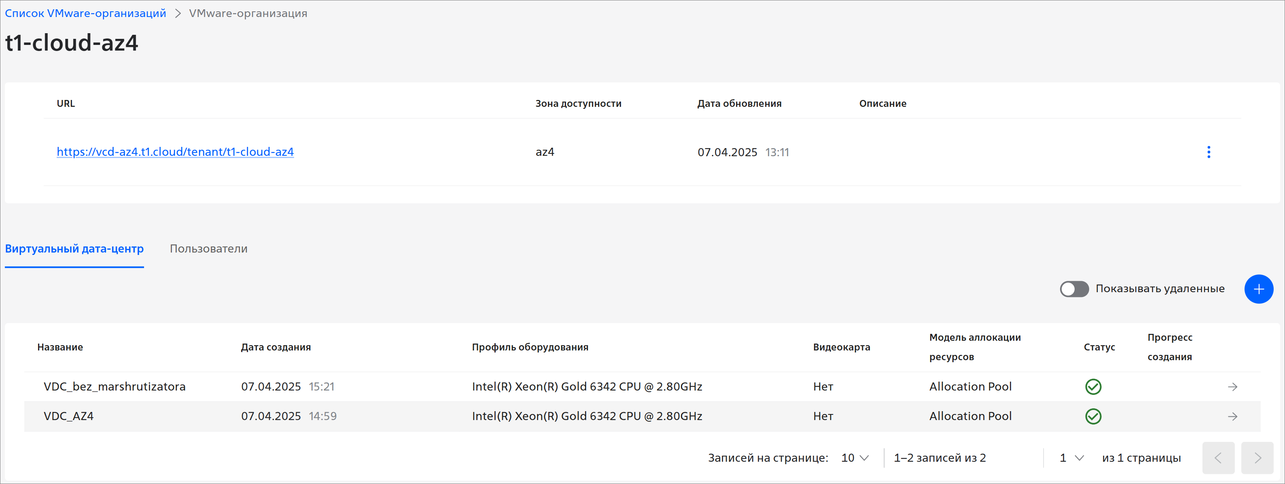
Task: Go to next page arrow
Action: pos(1257,458)
